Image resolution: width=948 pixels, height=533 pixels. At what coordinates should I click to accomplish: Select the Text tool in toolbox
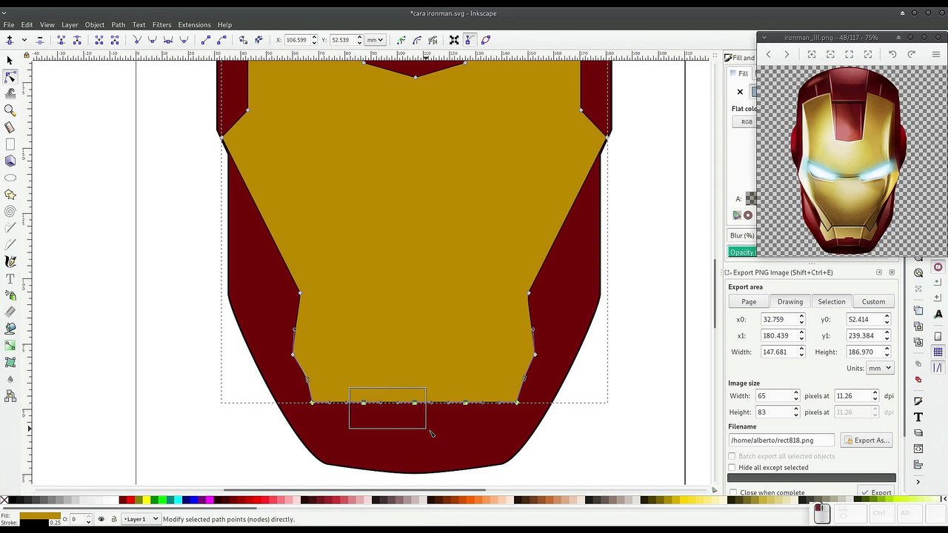coord(10,278)
